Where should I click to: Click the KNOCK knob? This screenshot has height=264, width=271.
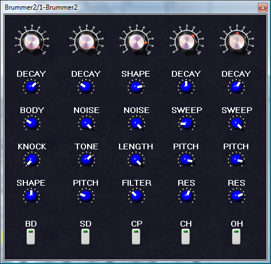(32, 160)
